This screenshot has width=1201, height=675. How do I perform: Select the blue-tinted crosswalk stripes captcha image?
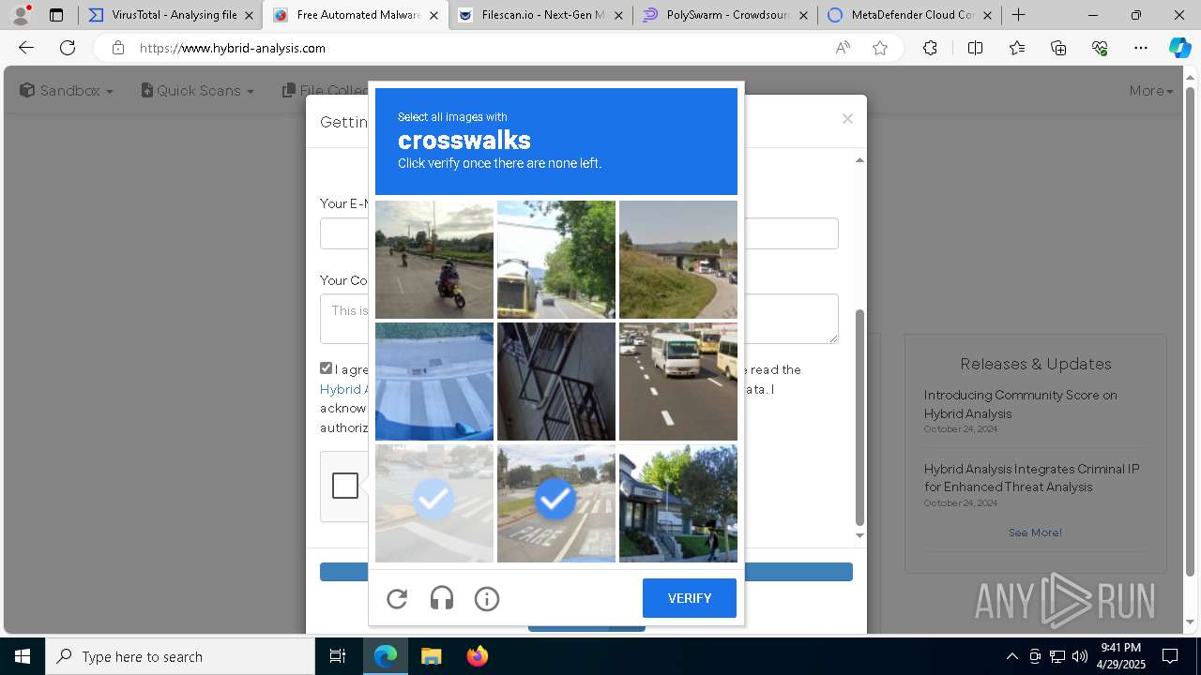(434, 382)
